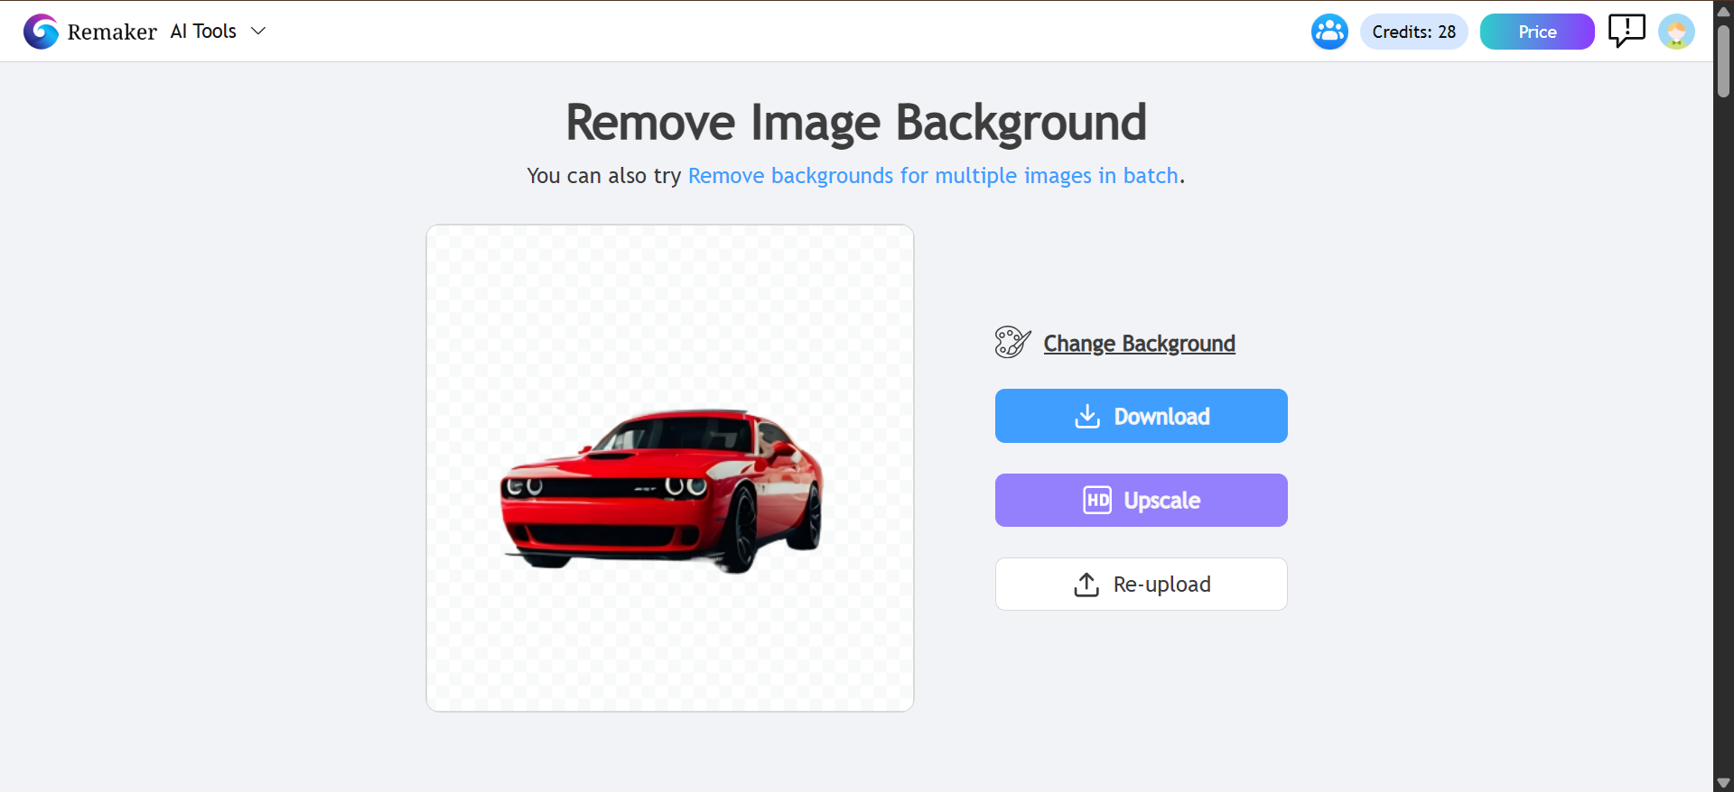The image size is (1734, 792).
Task: Open the feedback speech bubble icon
Action: pyautogui.click(x=1627, y=31)
